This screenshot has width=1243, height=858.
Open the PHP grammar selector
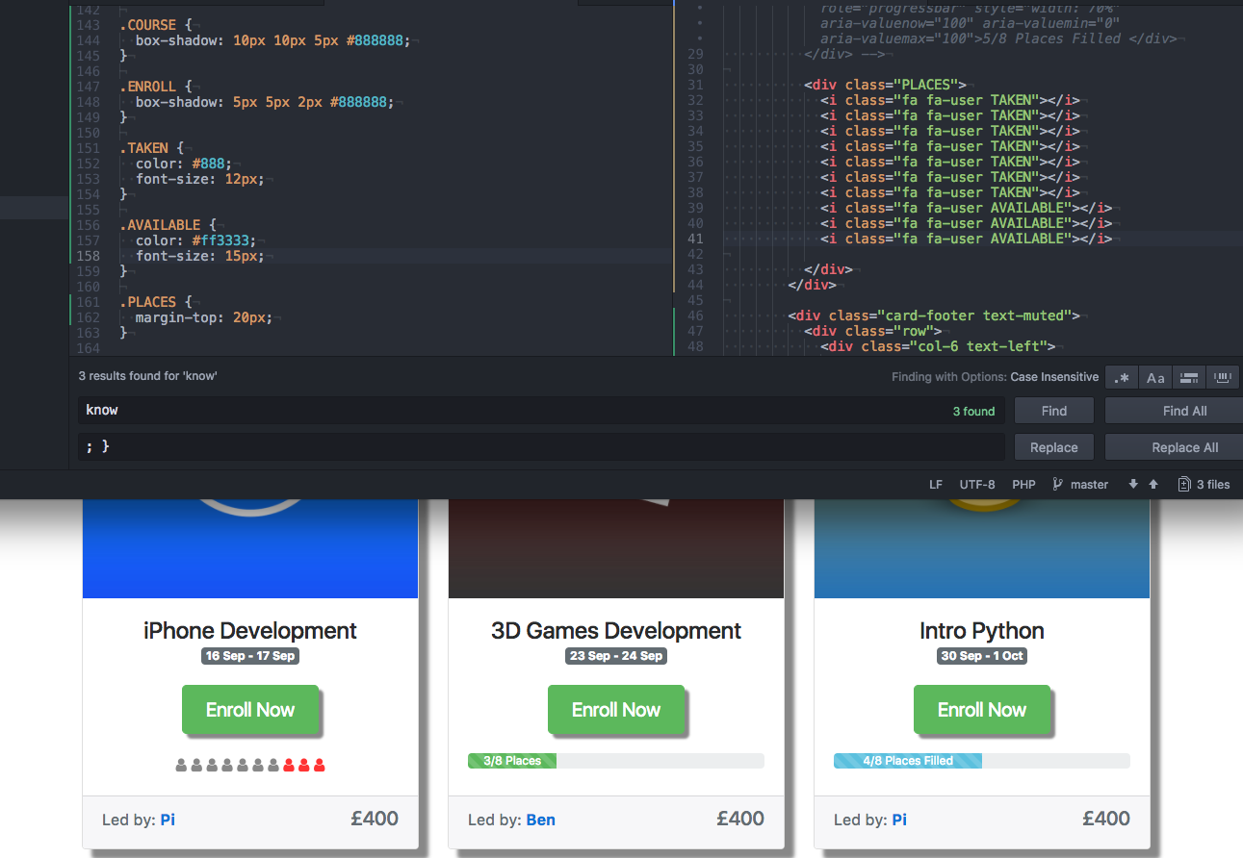pyautogui.click(x=1023, y=485)
